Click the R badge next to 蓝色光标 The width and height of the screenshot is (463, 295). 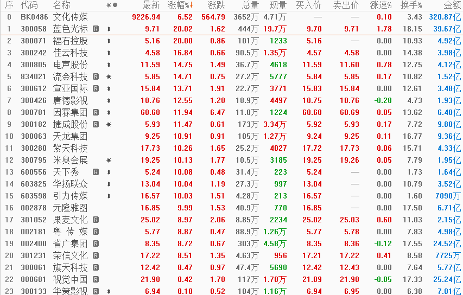(x=96, y=29)
